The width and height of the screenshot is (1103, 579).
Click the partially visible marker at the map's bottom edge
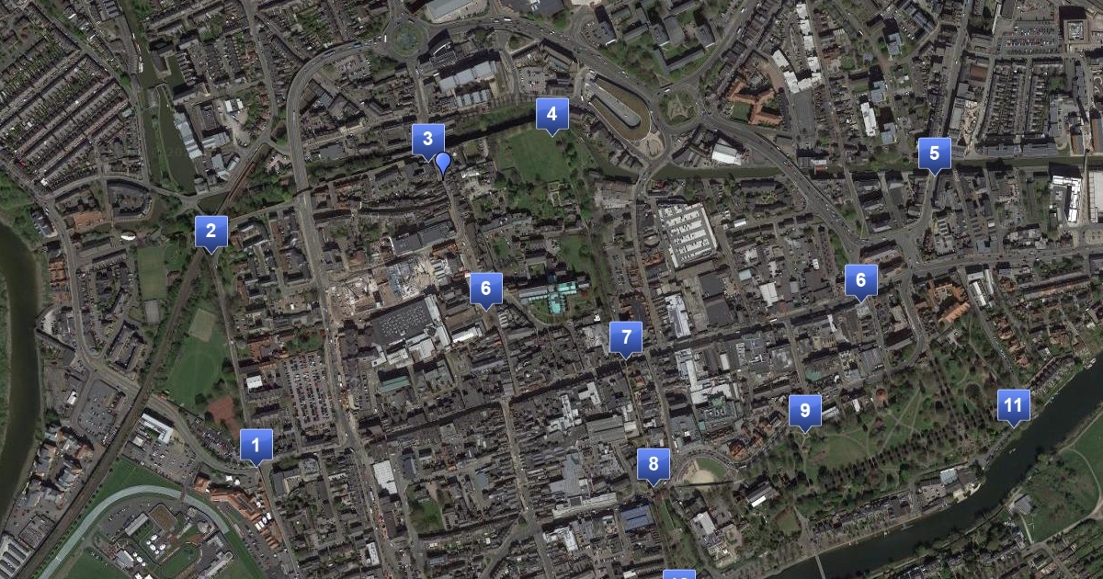[x=679, y=574]
